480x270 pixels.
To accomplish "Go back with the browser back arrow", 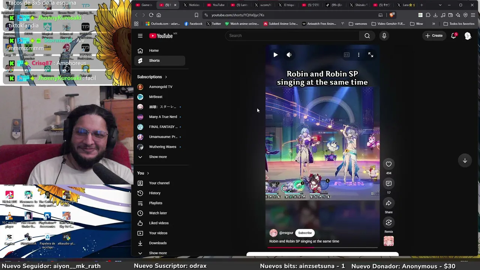I will pyautogui.click(x=136, y=15).
